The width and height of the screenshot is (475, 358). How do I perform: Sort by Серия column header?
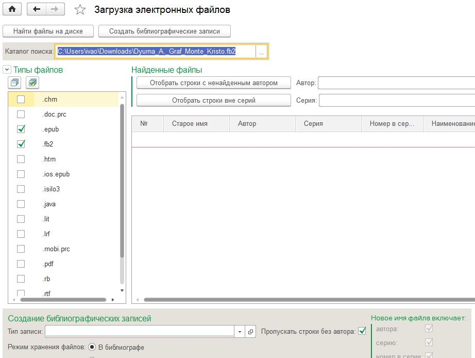click(x=328, y=123)
